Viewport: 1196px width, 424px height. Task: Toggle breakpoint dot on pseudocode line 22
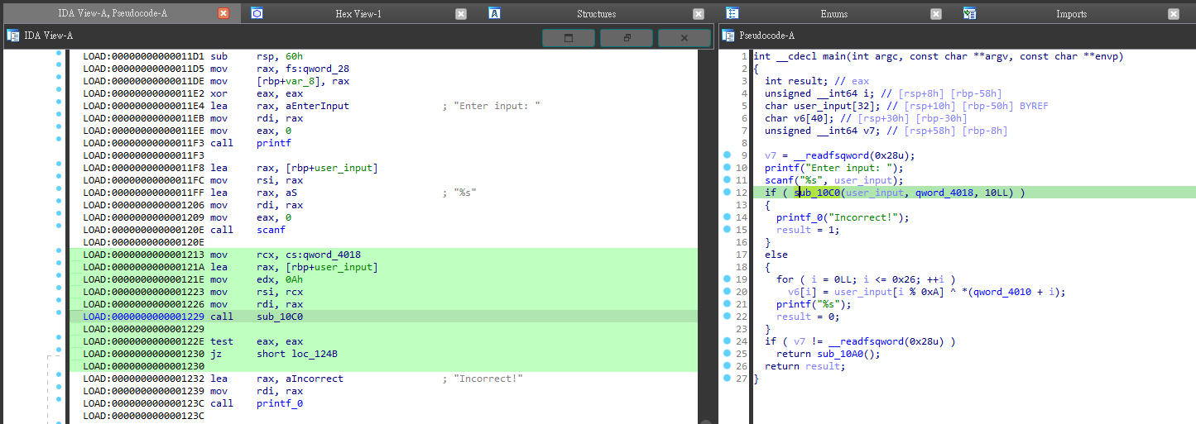click(x=727, y=317)
